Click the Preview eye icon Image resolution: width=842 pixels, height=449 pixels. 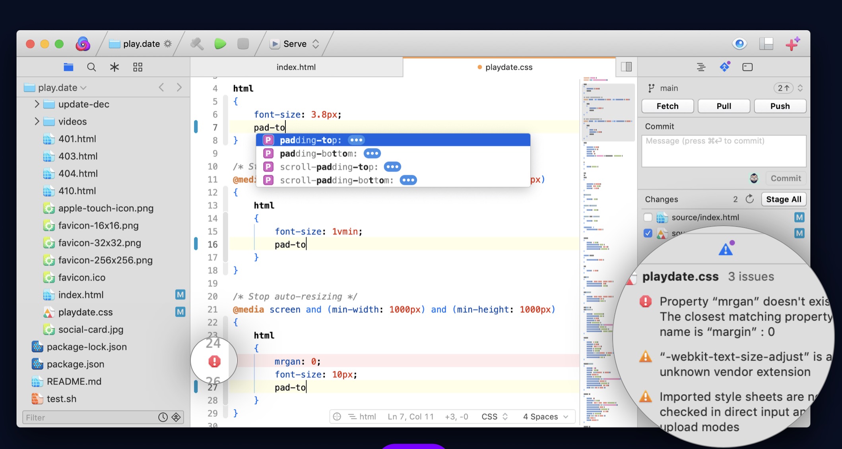click(739, 44)
